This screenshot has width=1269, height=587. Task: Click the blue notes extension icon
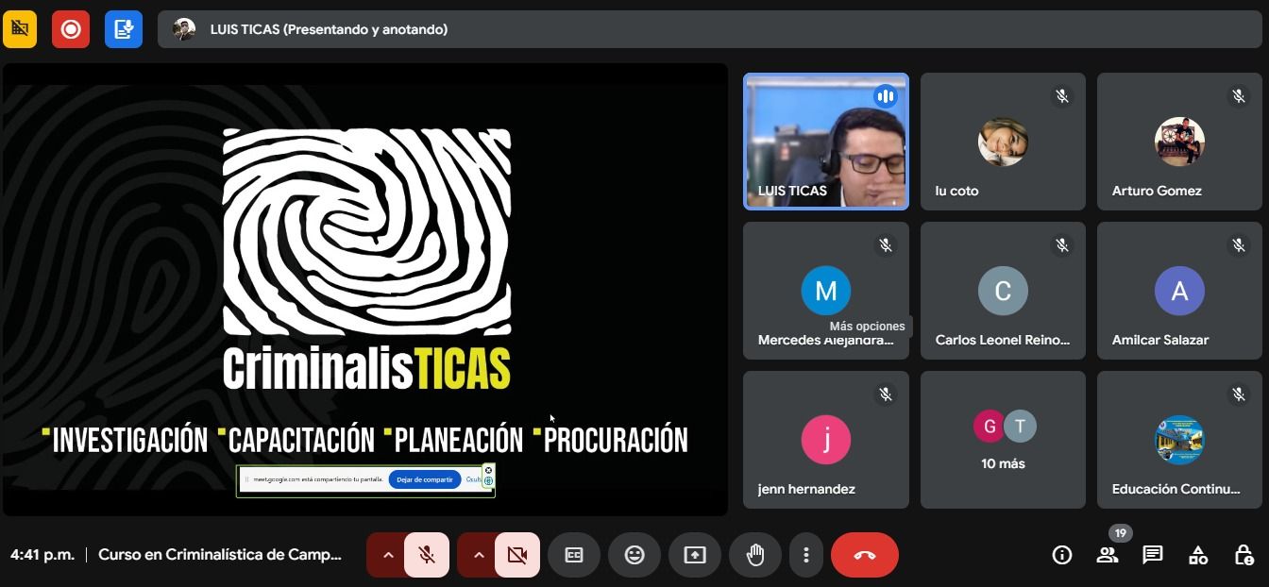point(124,29)
